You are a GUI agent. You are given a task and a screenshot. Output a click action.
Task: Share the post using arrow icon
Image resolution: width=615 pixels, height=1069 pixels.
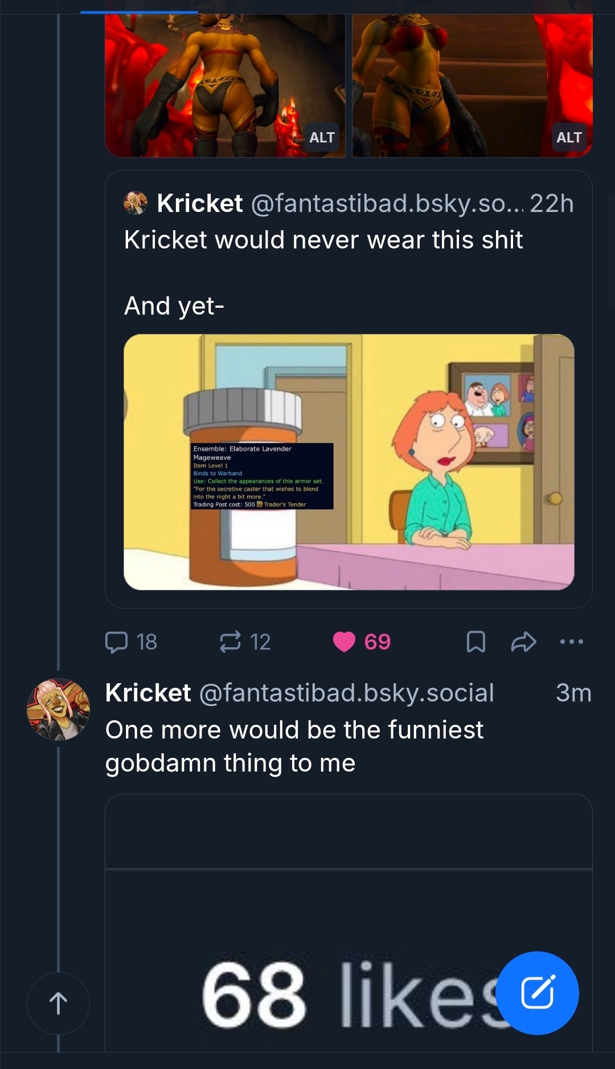(523, 642)
